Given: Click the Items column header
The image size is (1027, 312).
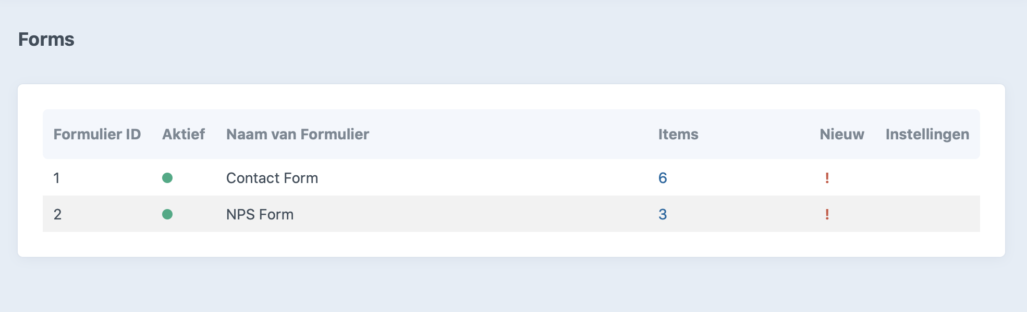Looking at the screenshot, I should (678, 134).
